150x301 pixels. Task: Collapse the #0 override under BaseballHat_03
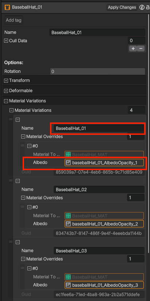29,268
